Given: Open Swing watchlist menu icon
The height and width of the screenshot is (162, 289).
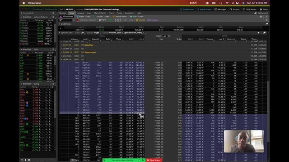Looking at the screenshot, I should point(53,84).
